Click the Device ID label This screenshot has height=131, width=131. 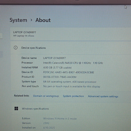pyautogui.click(x=27, y=72)
